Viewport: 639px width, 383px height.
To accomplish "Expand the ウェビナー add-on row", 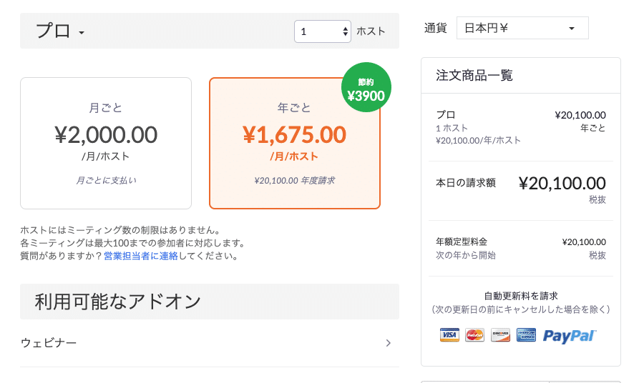I will point(210,343).
